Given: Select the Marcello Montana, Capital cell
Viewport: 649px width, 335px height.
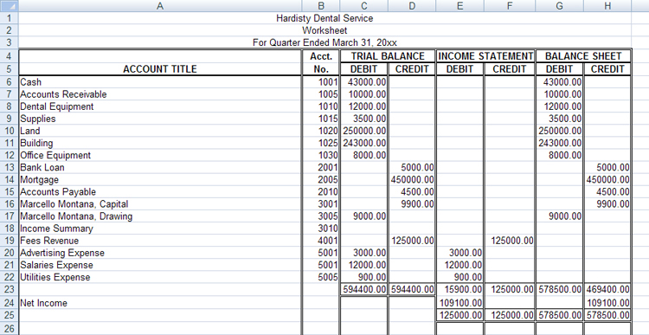Looking at the screenshot, I should click(x=160, y=204).
